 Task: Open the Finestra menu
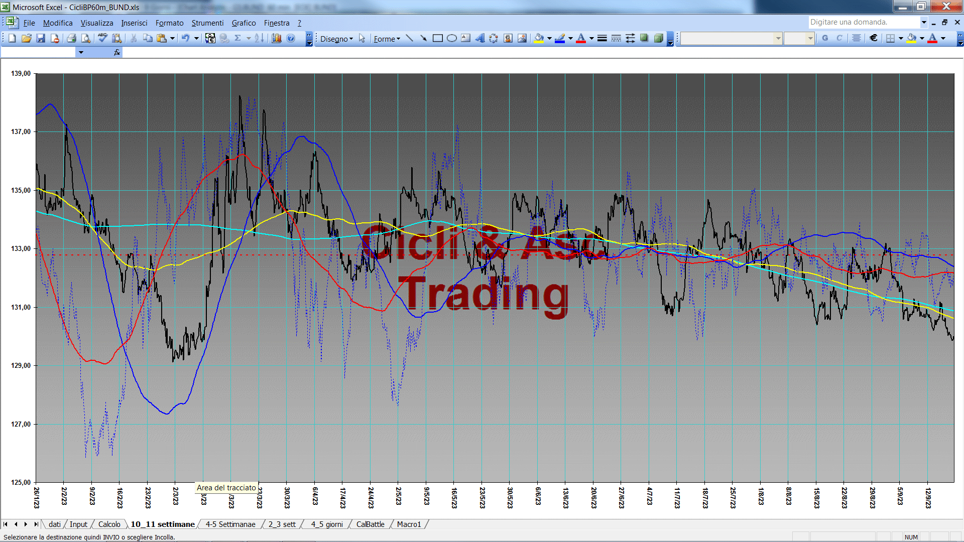pos(277,23)
